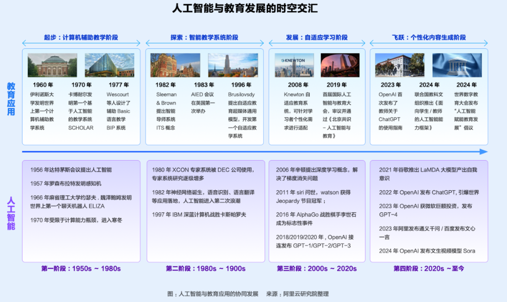Select the title 人工智能与教育发展的时空交汇
The height and width of the screenshot is (302, 507).
click(x=245, y=8)
